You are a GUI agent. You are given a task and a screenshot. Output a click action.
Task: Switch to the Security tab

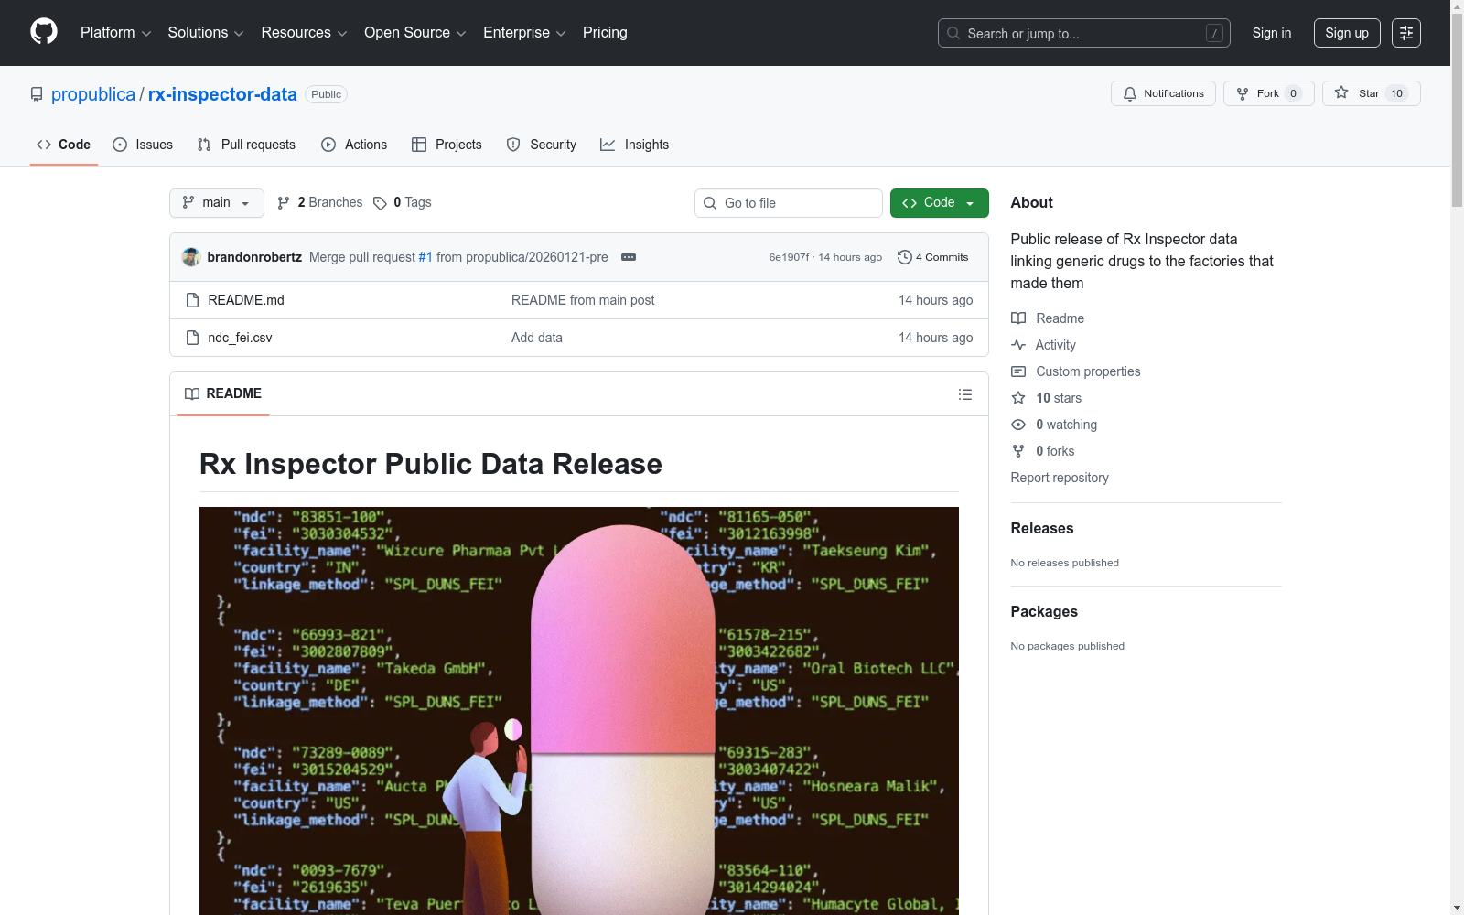click(542, 145)
